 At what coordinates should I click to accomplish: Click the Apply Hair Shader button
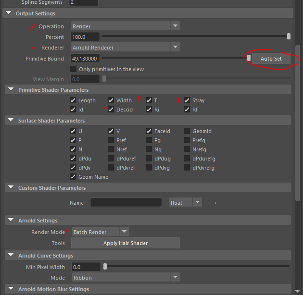(x=126, y=243)
